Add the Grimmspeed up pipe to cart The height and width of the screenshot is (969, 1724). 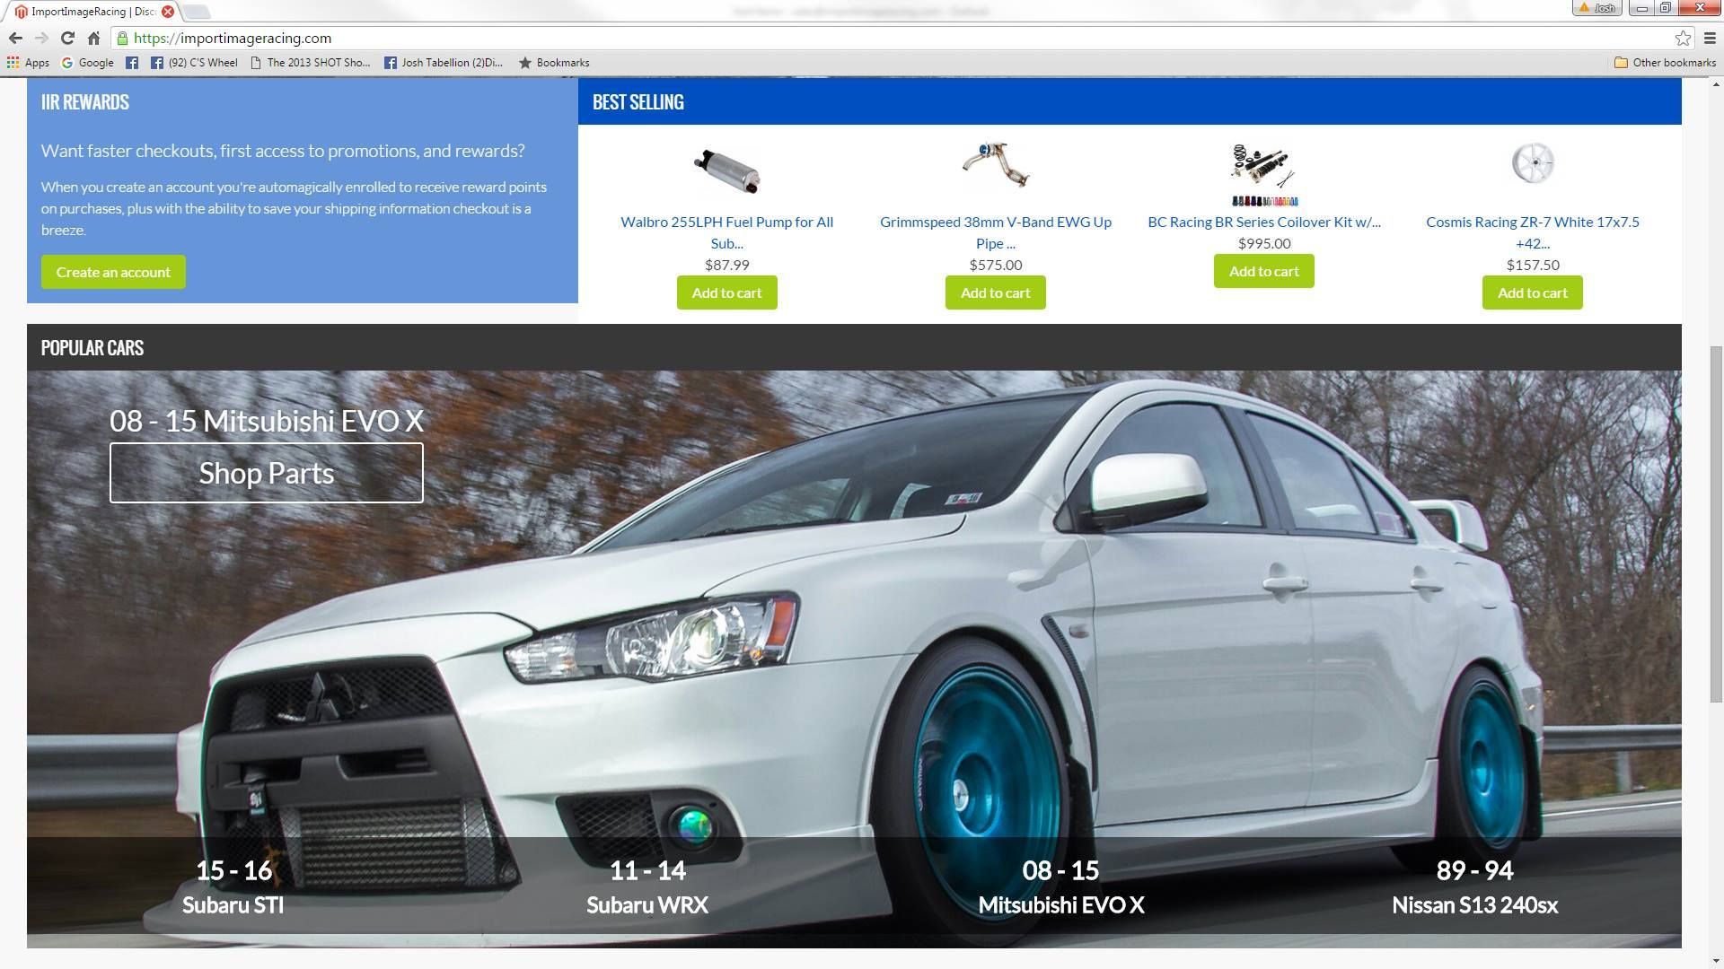tap(995, 292)
